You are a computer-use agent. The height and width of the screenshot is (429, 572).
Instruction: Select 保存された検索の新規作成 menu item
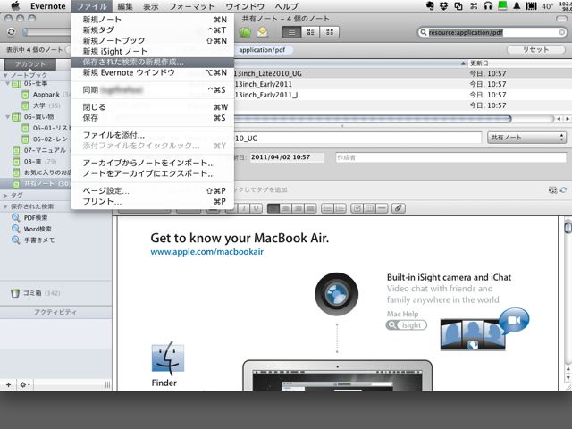pos(153,62)
